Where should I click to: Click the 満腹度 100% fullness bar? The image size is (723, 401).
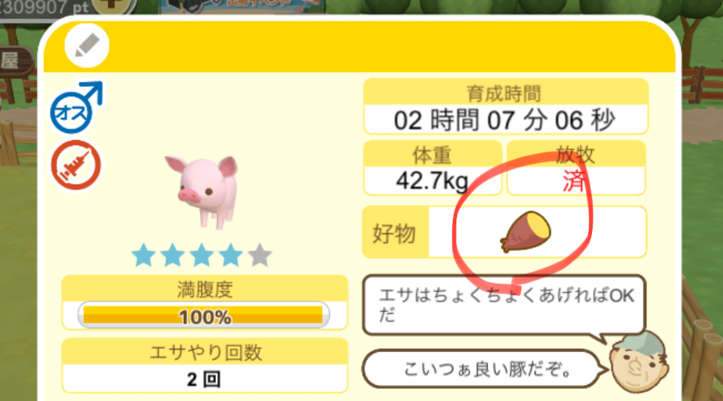[x=204, y=316]
